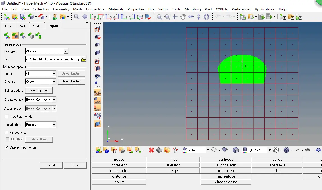322x190 pixels.
Task: Open the Preferences menu
Action: tap(241, 9)
